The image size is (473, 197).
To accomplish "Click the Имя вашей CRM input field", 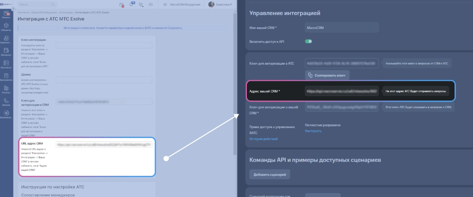I will click(x=341, y=28).
